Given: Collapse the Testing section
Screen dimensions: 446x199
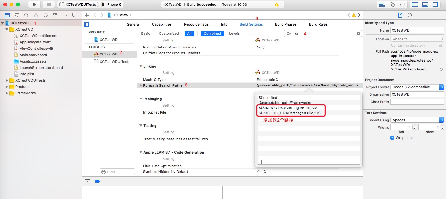Looking at the screenshot, I should [x=141, y=126].
